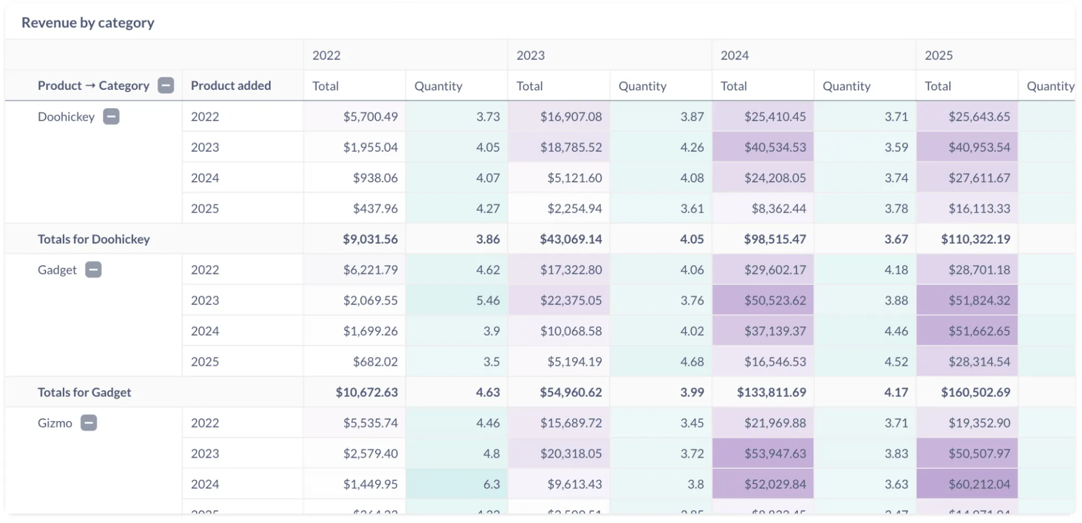Select the 2025 year group header

pos(938,55)
